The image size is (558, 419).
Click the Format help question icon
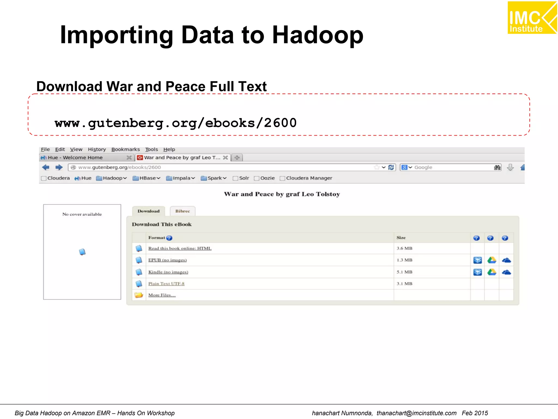pyautogui.click(x=169, y=238)
